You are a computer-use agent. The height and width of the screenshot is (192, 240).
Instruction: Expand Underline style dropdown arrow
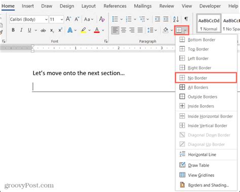(x=36, y=30)
